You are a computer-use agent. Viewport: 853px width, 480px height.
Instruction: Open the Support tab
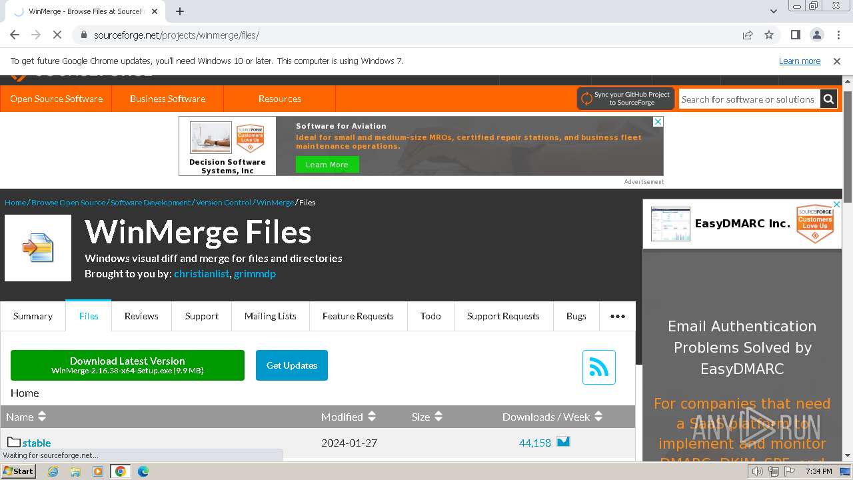coord(202,316)
